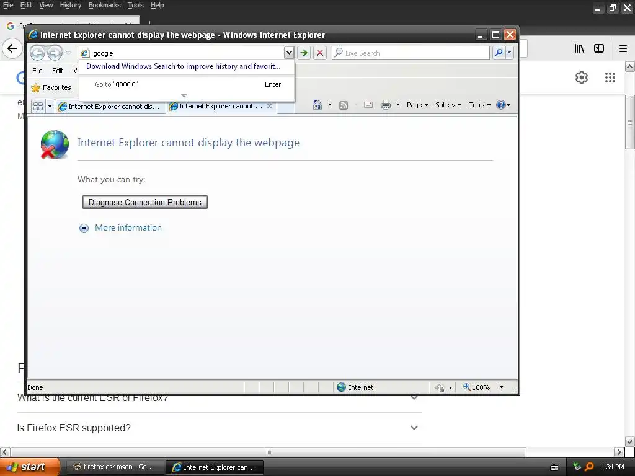Click the network connection tray icon
Screen dimensions: 635x476
coord(577,467)
